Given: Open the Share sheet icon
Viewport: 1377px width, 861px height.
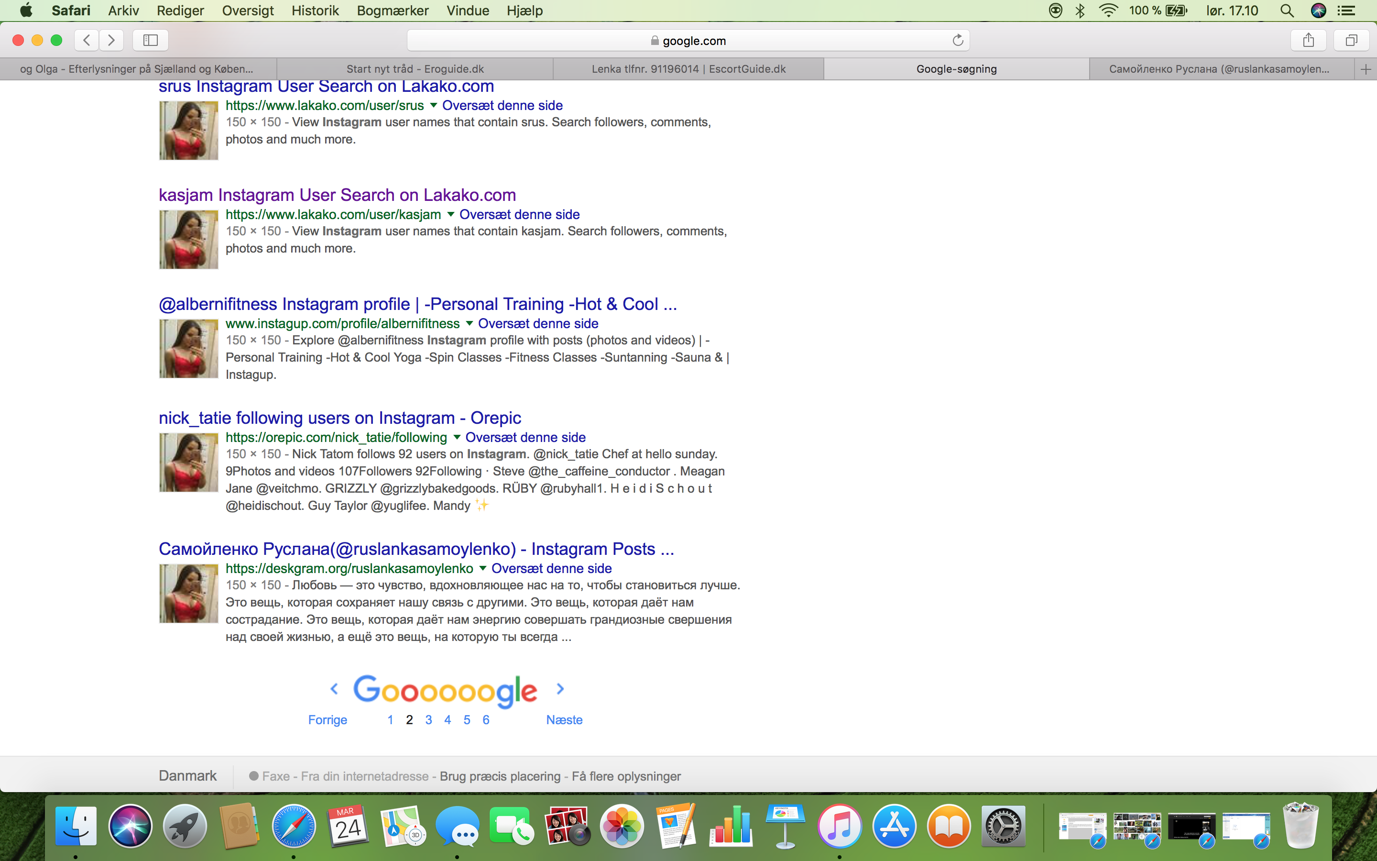Looking at the screenshot, I should click(x=1308, y=40).
